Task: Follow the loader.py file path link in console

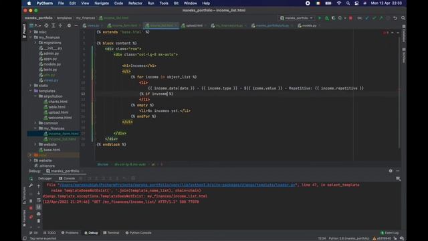Action: [x=177, y=185]
